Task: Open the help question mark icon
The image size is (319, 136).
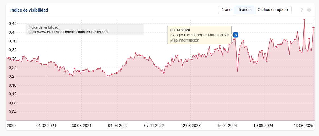Action: coord(302,10)
